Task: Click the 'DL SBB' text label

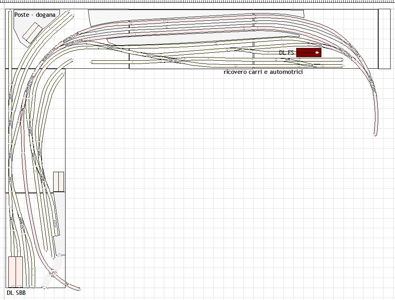Action: [16, 293]
